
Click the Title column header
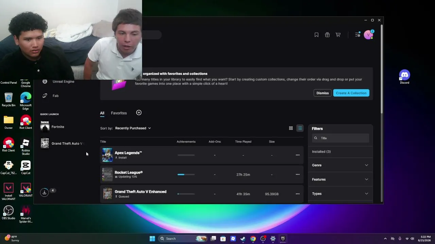(103, 142)
